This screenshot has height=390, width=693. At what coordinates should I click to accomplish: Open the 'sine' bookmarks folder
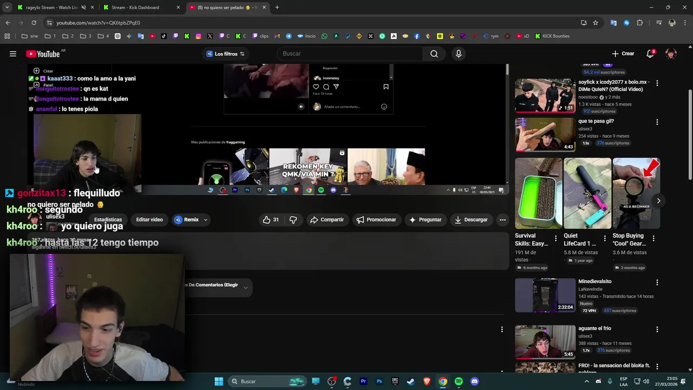[x=30, y=36]
